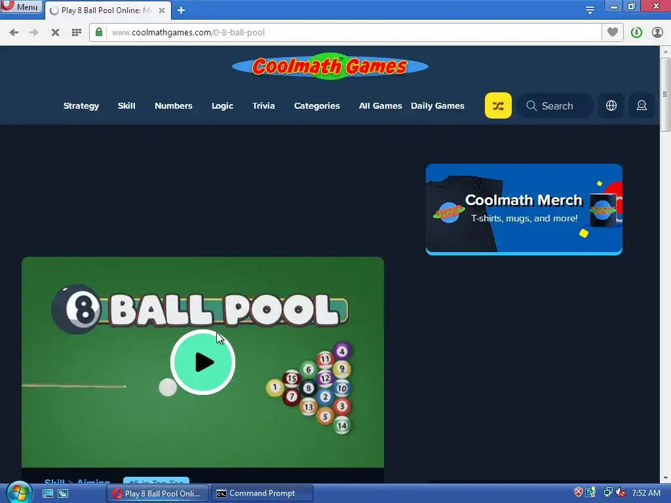Click the Search box on the site
Viewport: 671px width, 503px height.
(555, 105)
